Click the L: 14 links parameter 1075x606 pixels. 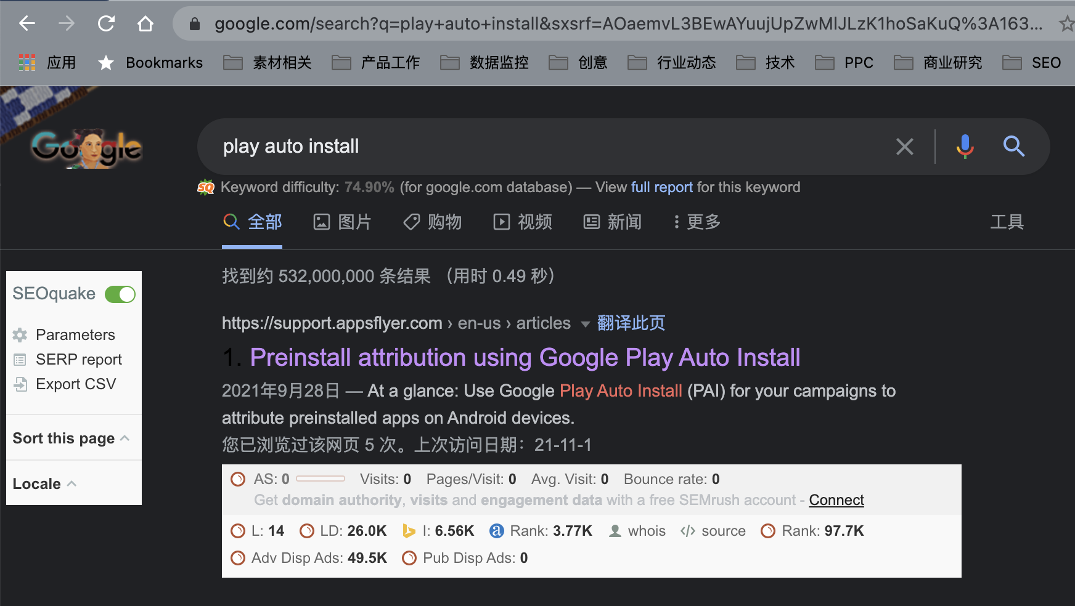click(258, 531)
